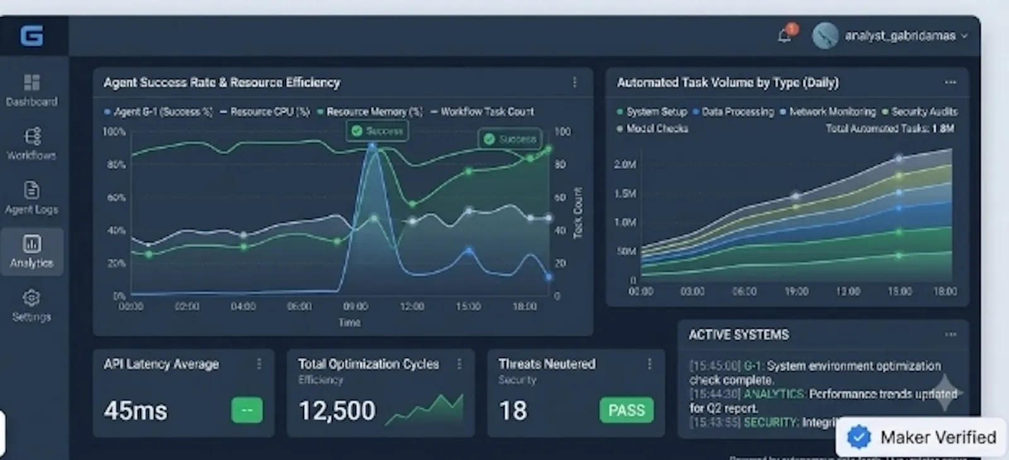Toggle the System Setup legend series
This screenshot has width=1009, height=460.
[x=652, y=112]
